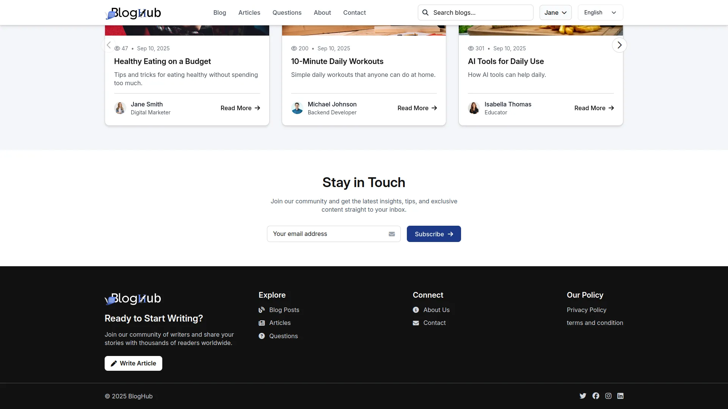
Task: Click the Questions icon in the footer
Action: tap(262, 336)
